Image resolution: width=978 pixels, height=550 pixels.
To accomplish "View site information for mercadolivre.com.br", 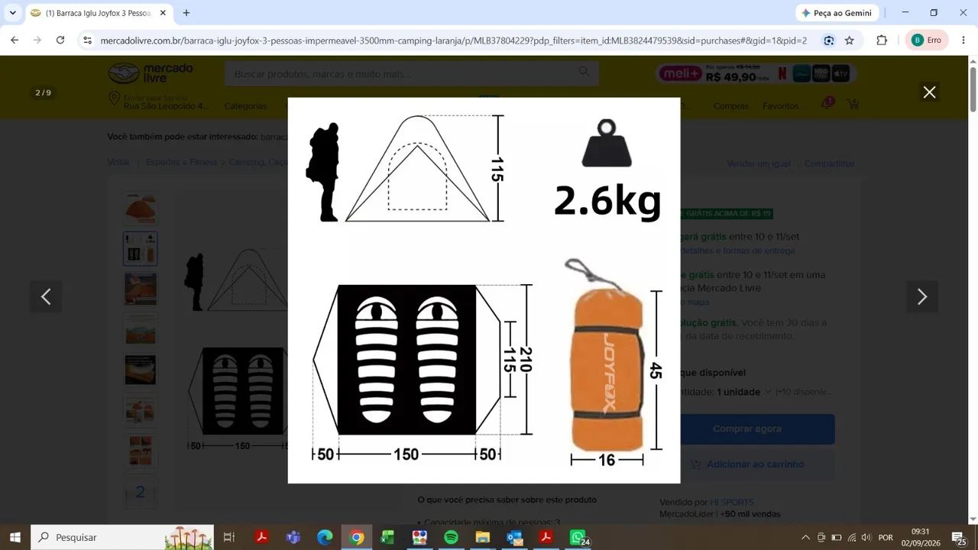I will (x=87, y=40).
